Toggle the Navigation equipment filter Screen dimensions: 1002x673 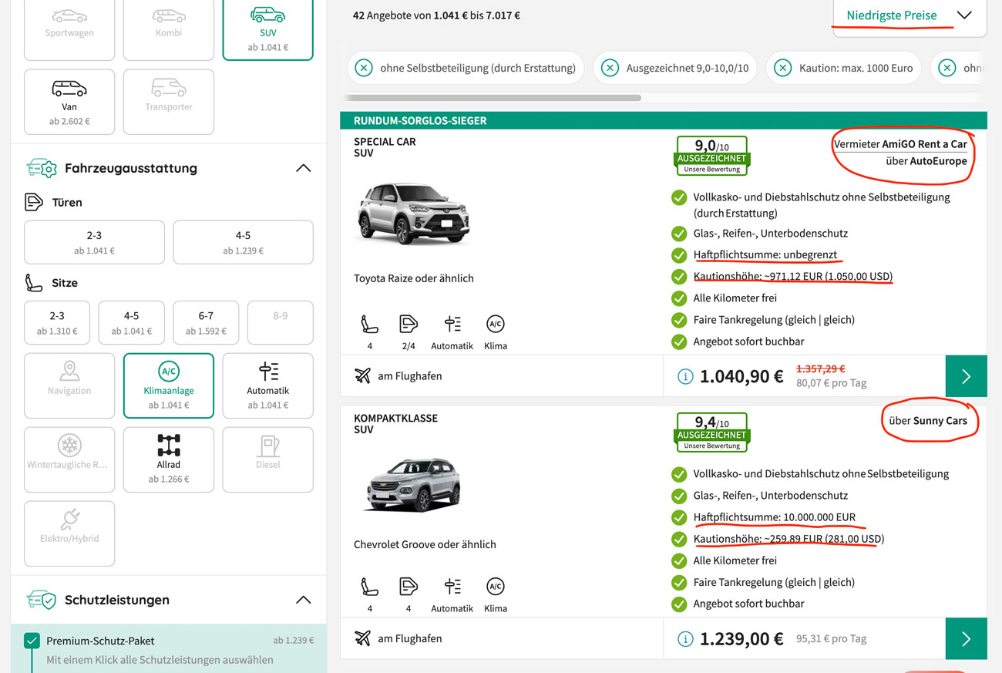[69, 385]
